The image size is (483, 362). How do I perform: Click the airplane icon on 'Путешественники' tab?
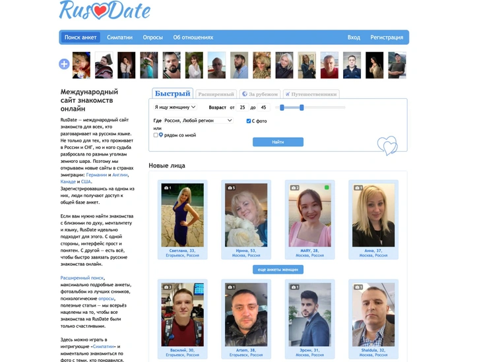pyautogui.click(x=288, y=94)
